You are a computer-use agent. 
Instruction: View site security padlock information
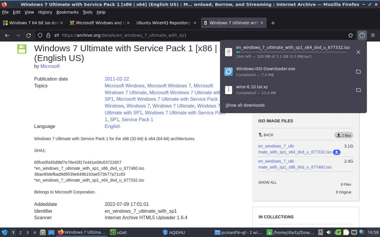[48, 35]
